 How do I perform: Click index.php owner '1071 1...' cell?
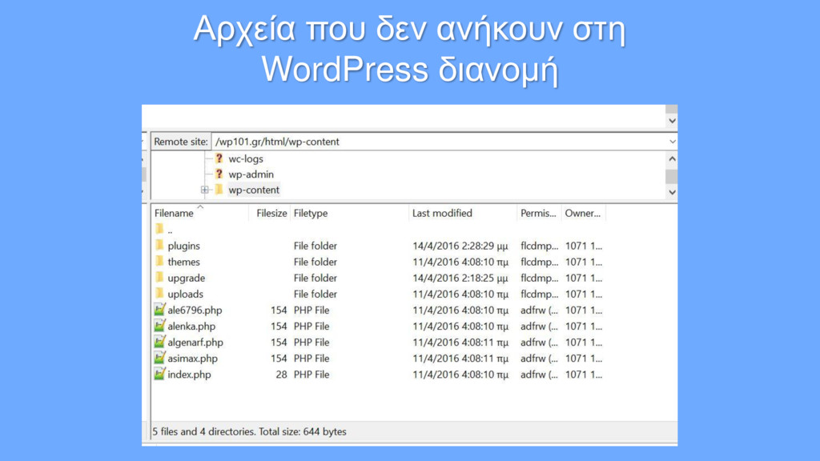coord(584,375)
